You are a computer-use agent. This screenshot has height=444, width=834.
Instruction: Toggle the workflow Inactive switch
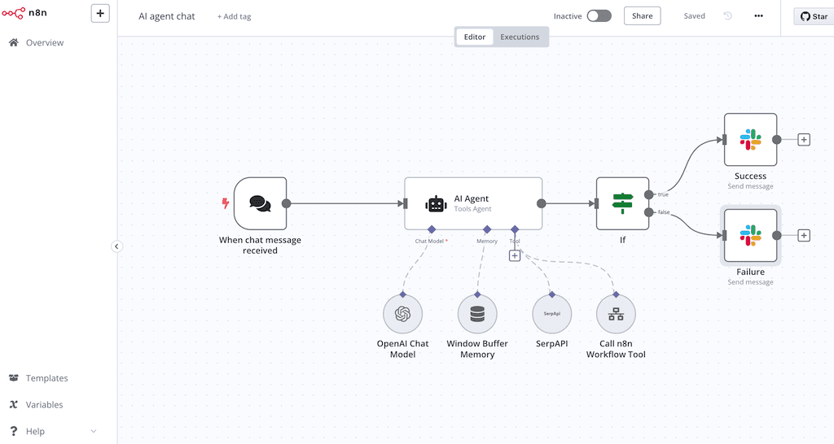click(599, 16)
